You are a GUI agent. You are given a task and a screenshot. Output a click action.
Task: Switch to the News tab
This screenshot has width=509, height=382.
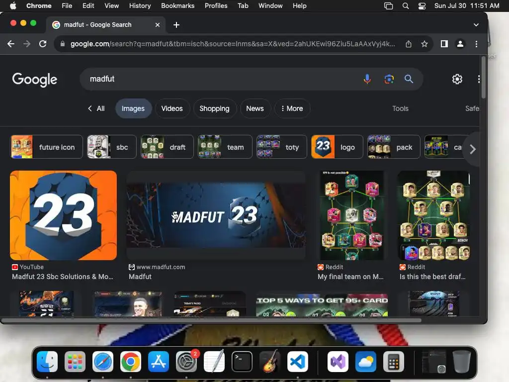tap(255, 108)
